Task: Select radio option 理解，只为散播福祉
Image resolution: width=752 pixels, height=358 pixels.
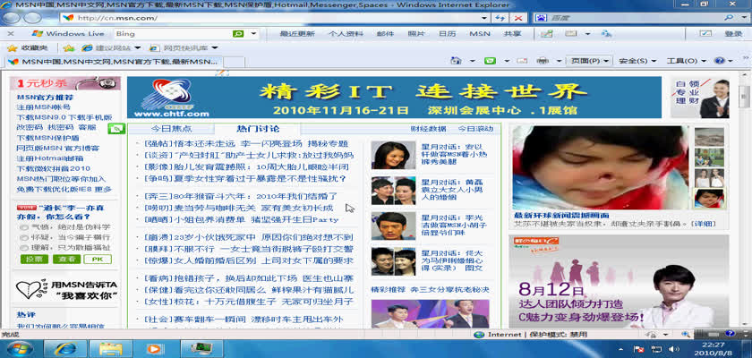Action: 24,248
